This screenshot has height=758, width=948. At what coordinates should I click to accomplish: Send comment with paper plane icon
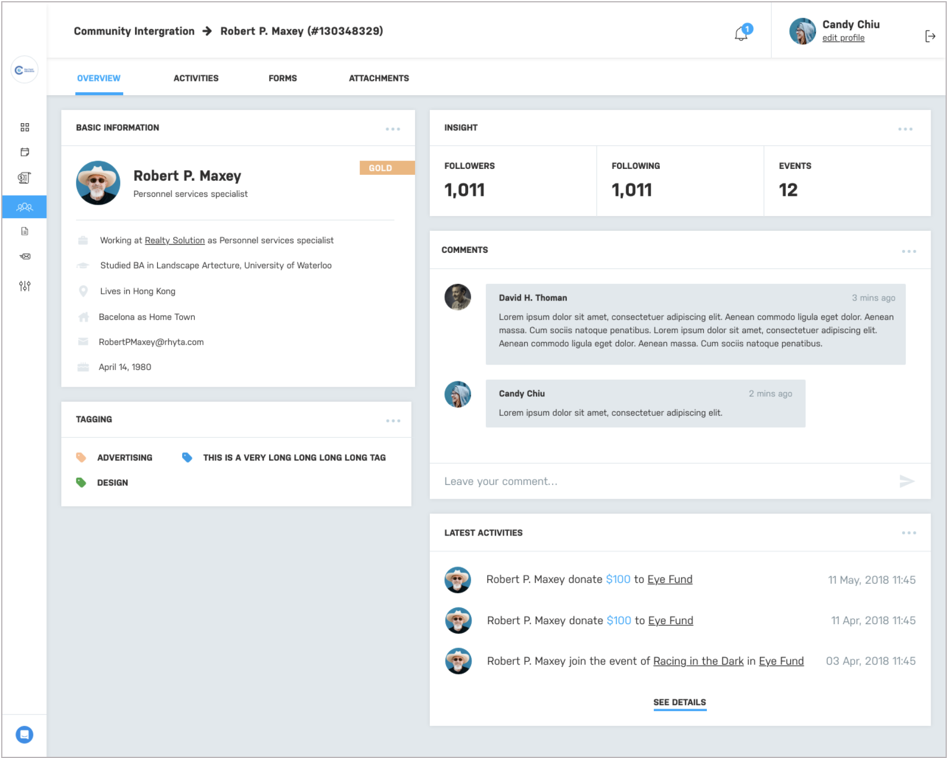click(x=906, y=481)
